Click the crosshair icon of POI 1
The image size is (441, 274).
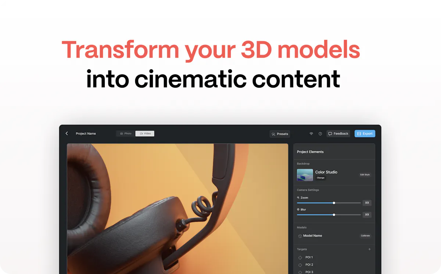300,257
